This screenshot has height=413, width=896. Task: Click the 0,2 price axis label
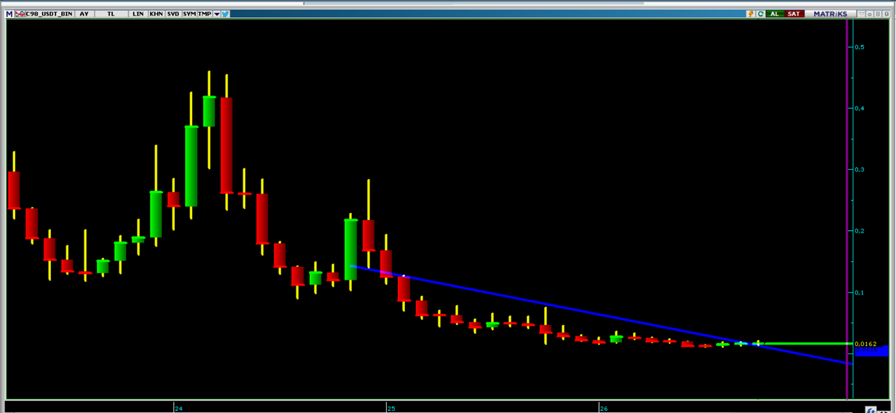click(859, 230)
